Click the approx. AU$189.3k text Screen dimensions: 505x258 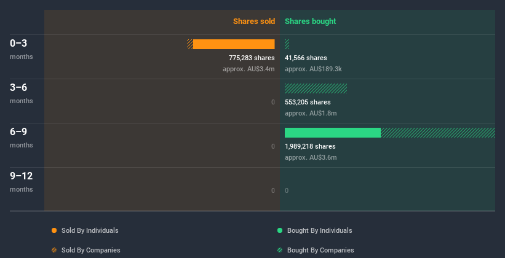click(313, 69)
